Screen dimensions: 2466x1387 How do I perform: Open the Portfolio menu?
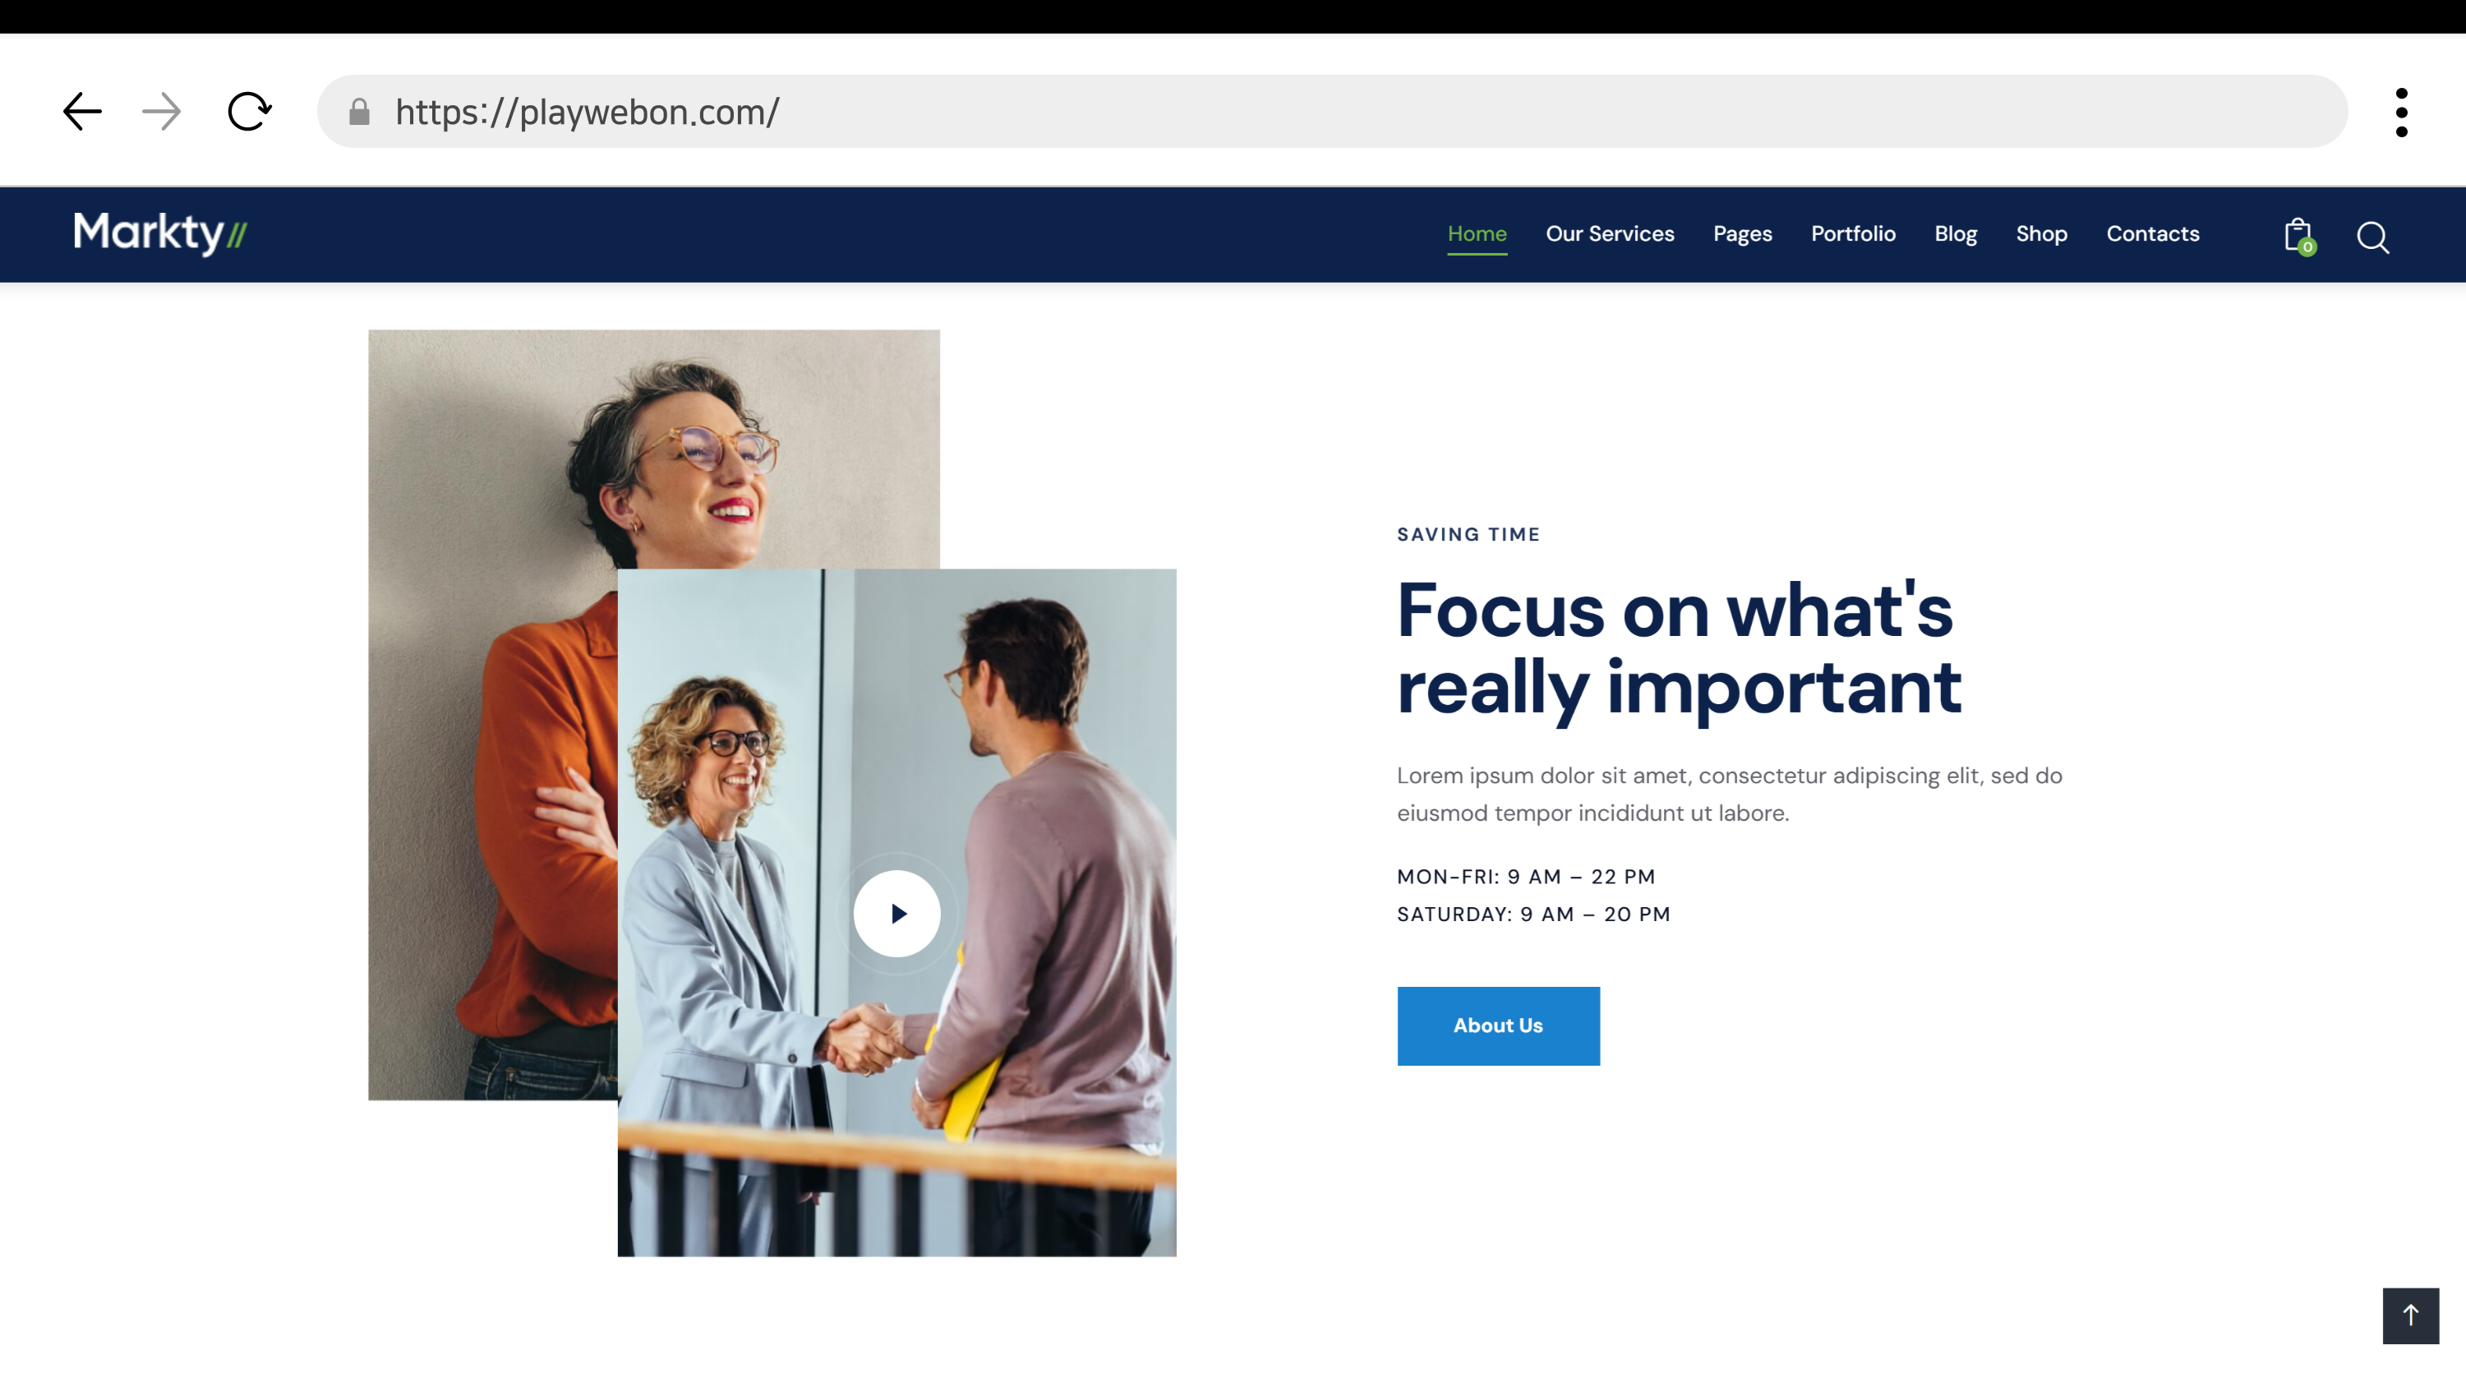point(1852,233)
